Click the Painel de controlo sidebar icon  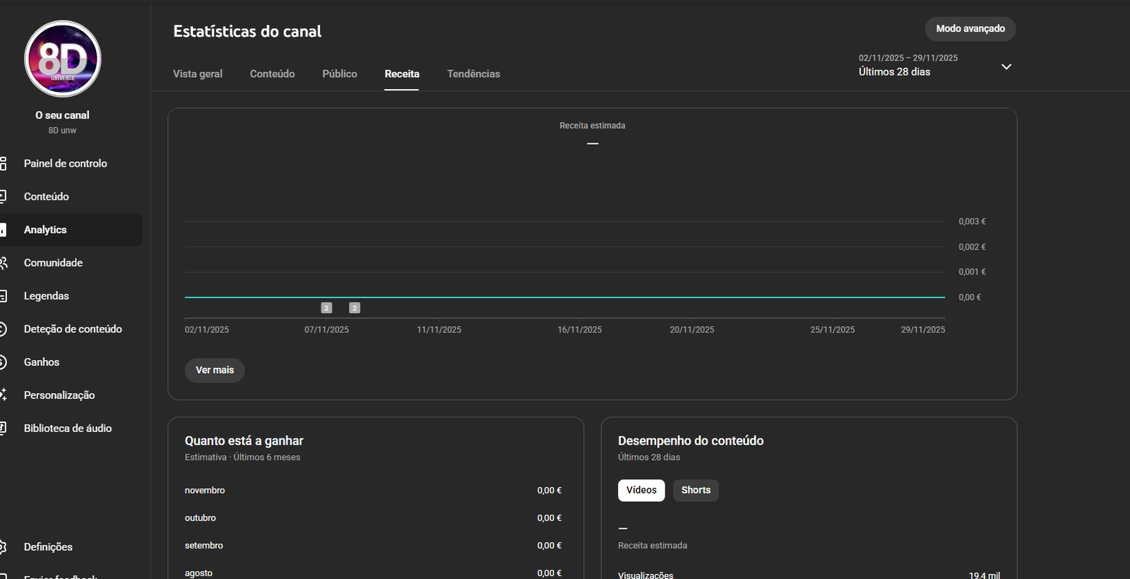coord(4,164)
